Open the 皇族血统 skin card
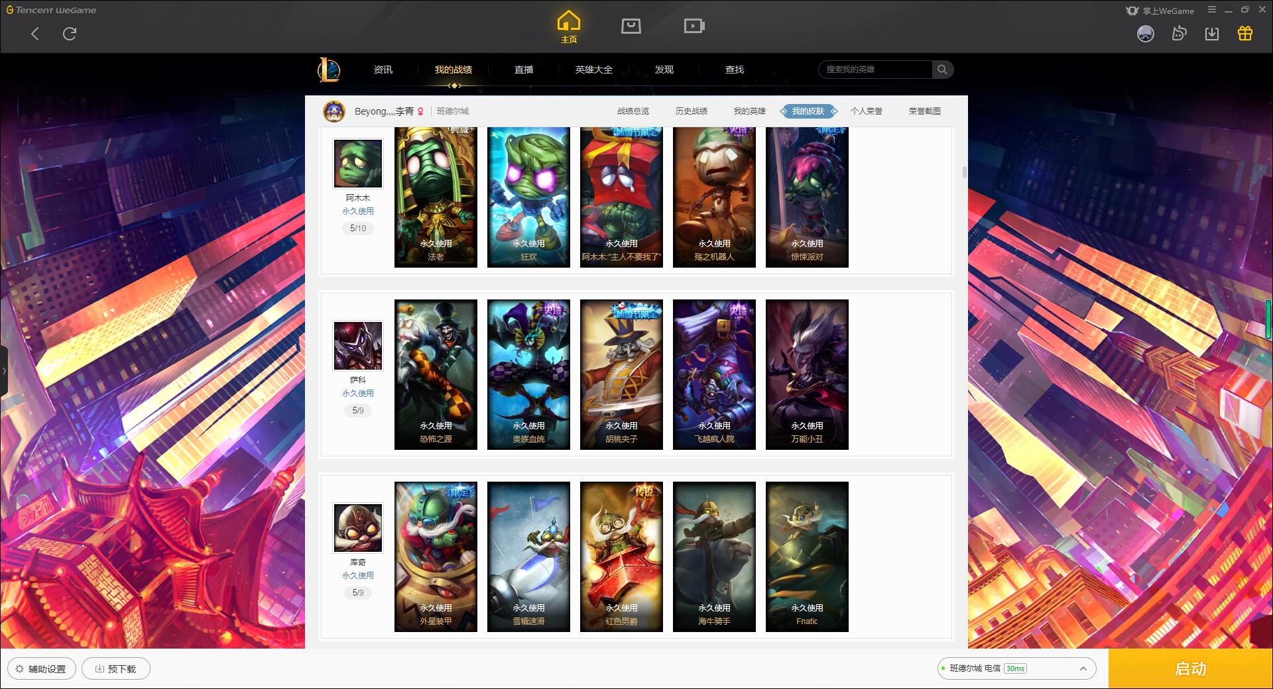1273x689 pixels. 528,374
